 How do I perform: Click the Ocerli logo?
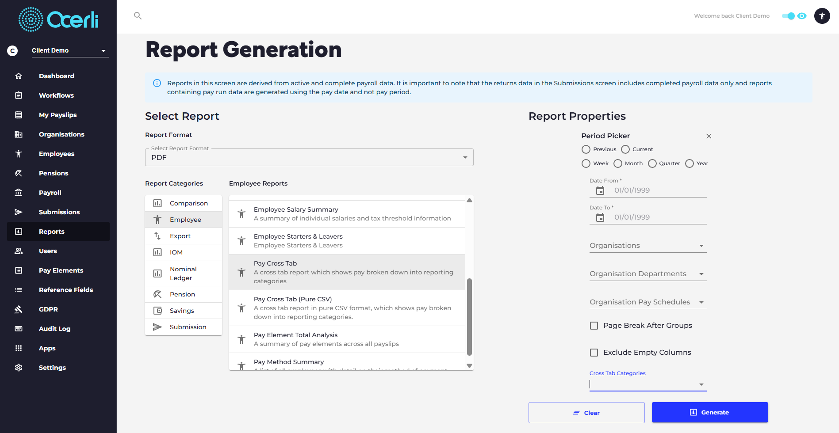pos(58,19)
